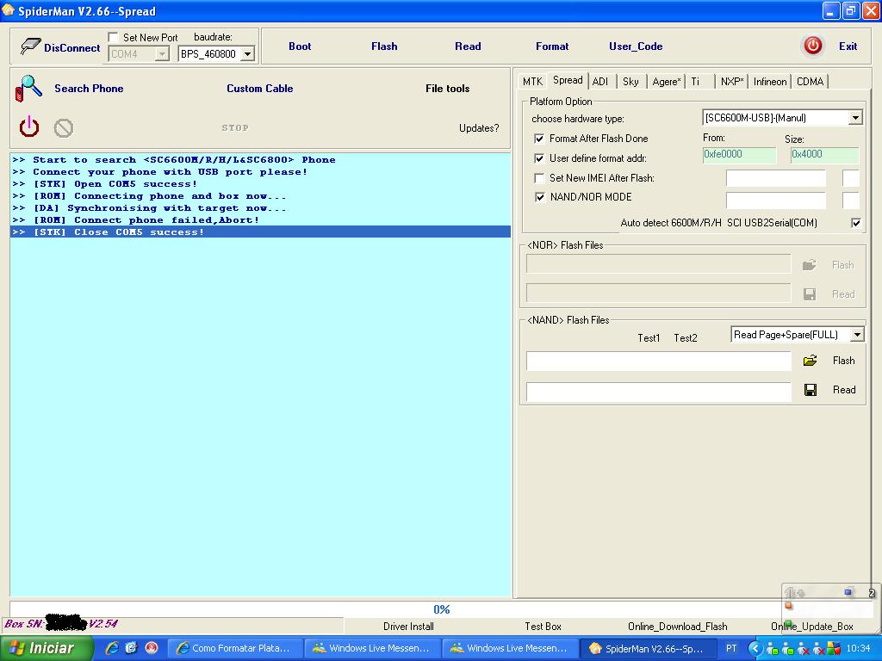Click the From address field 0xfe0000
This screenshot has height=661, width=882.
(739, 155)
